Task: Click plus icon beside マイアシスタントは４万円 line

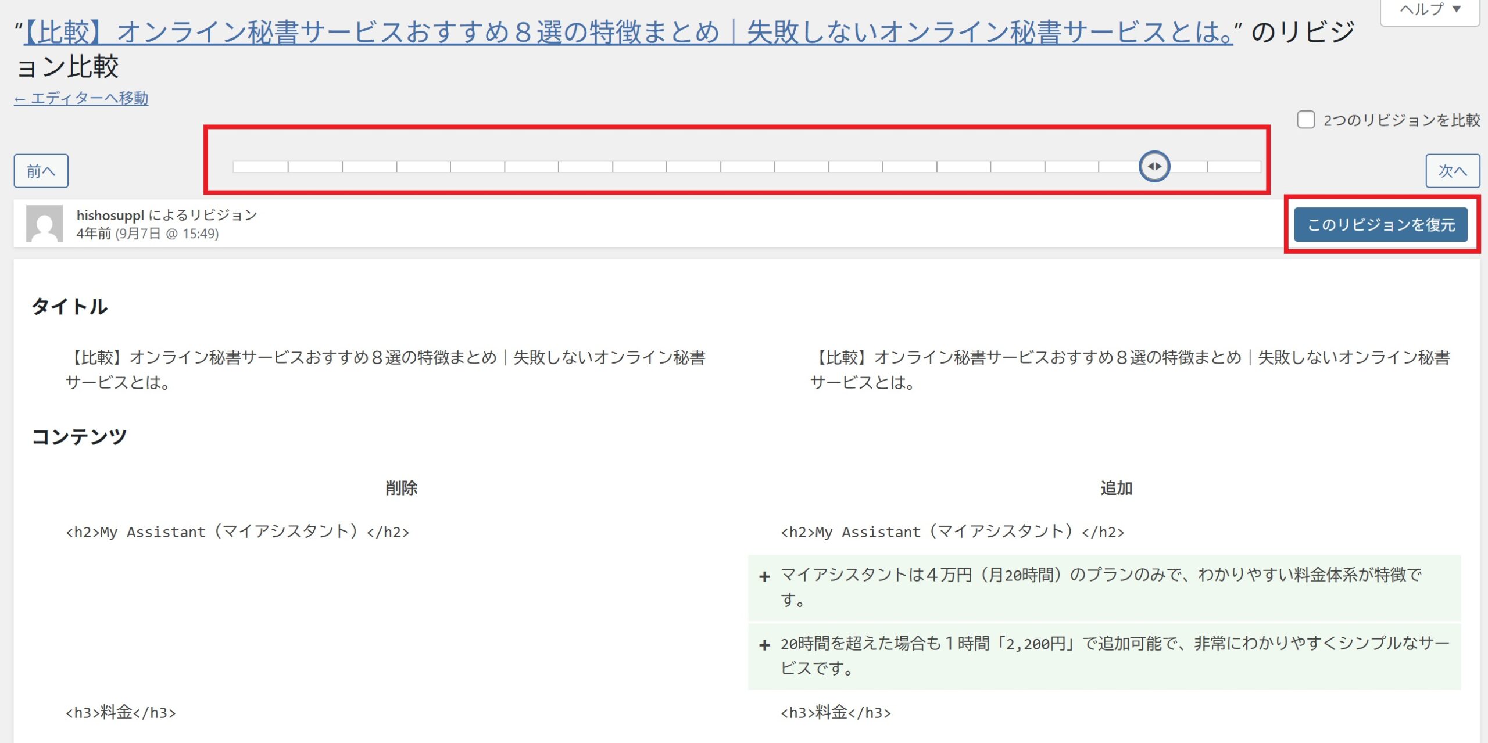Action: (764, 577)
